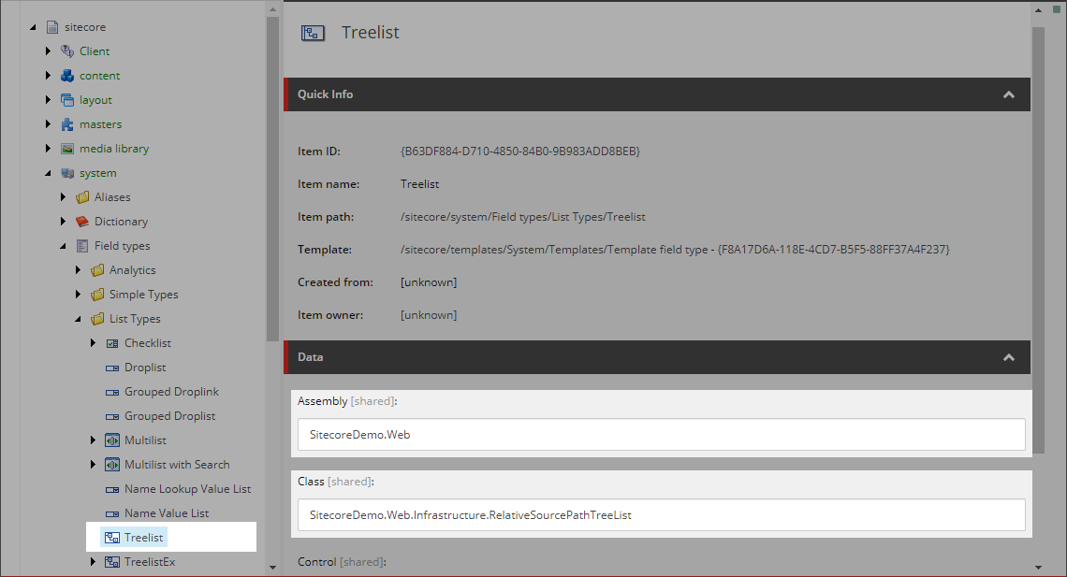Click the Droplist field type icon
This screenshot has width=1067, height=577.
112,368
